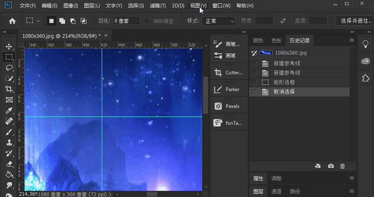This screenshot has height=197, width=374.
Task: Open the Parker plugin panel
Action: (x=229, y=89)
